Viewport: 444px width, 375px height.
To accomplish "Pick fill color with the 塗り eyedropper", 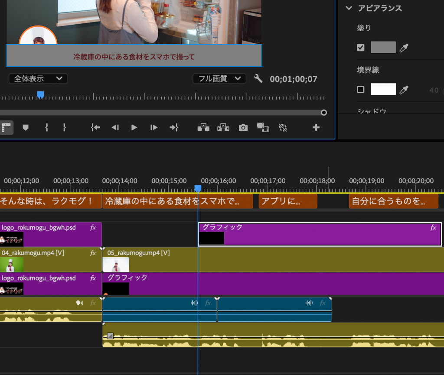I will click(x=404, y=48).
